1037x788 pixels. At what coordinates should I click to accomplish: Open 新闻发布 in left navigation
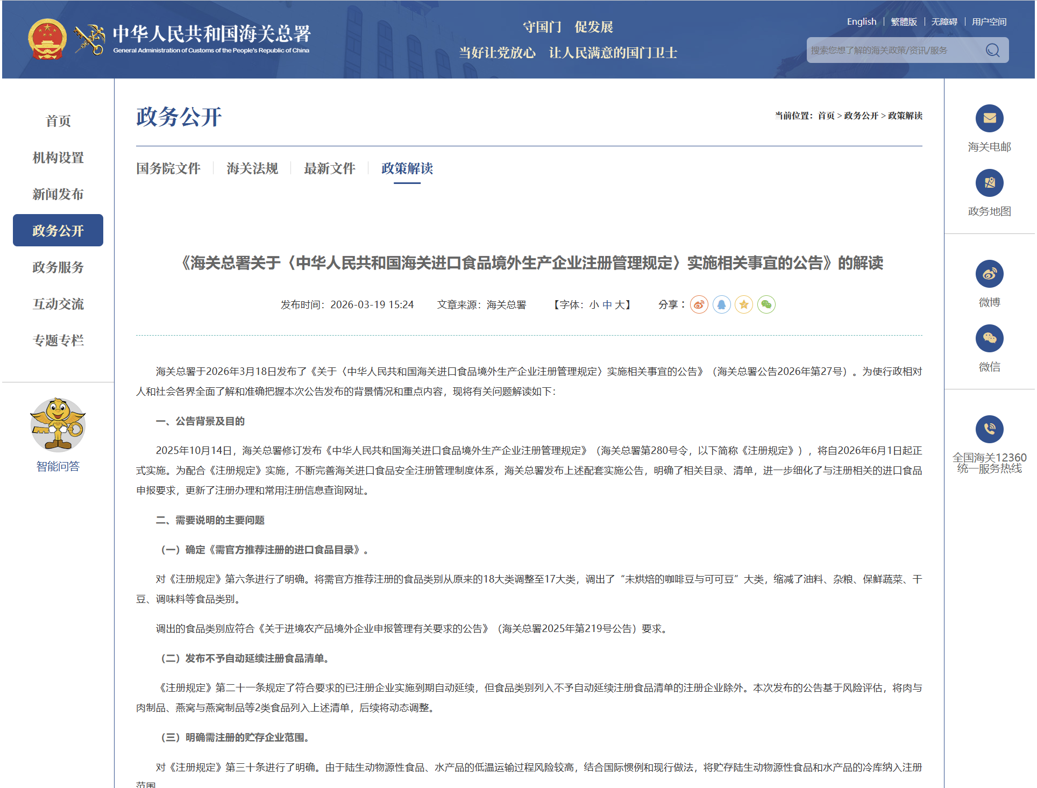(58, 194)
